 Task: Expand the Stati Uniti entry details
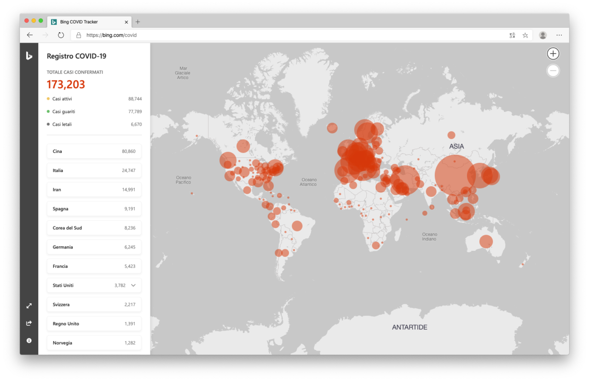(133, 285)
